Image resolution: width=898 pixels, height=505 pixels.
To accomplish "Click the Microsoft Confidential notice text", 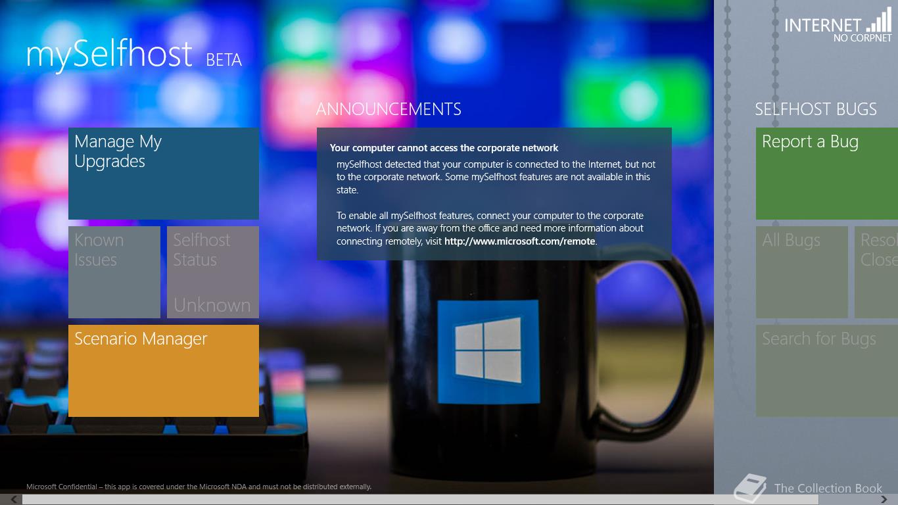I will pyautogui.click(x=199, y=487).
